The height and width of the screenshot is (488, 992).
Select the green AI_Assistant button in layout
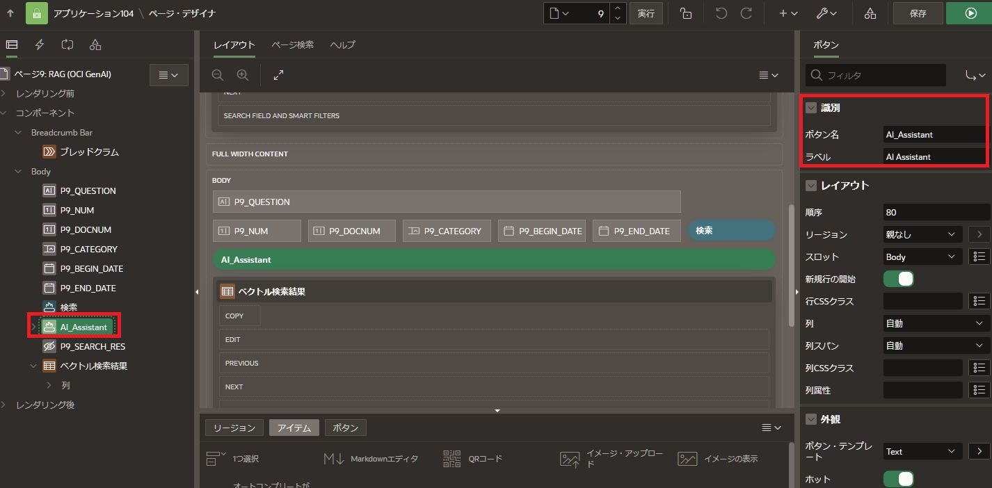[x=495, y=259]
